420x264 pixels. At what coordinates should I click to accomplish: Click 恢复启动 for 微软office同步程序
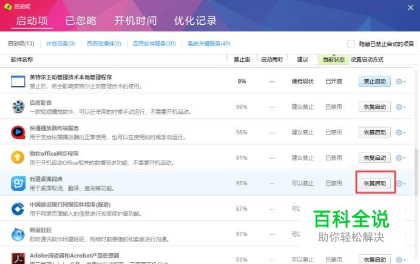[374, 158]
